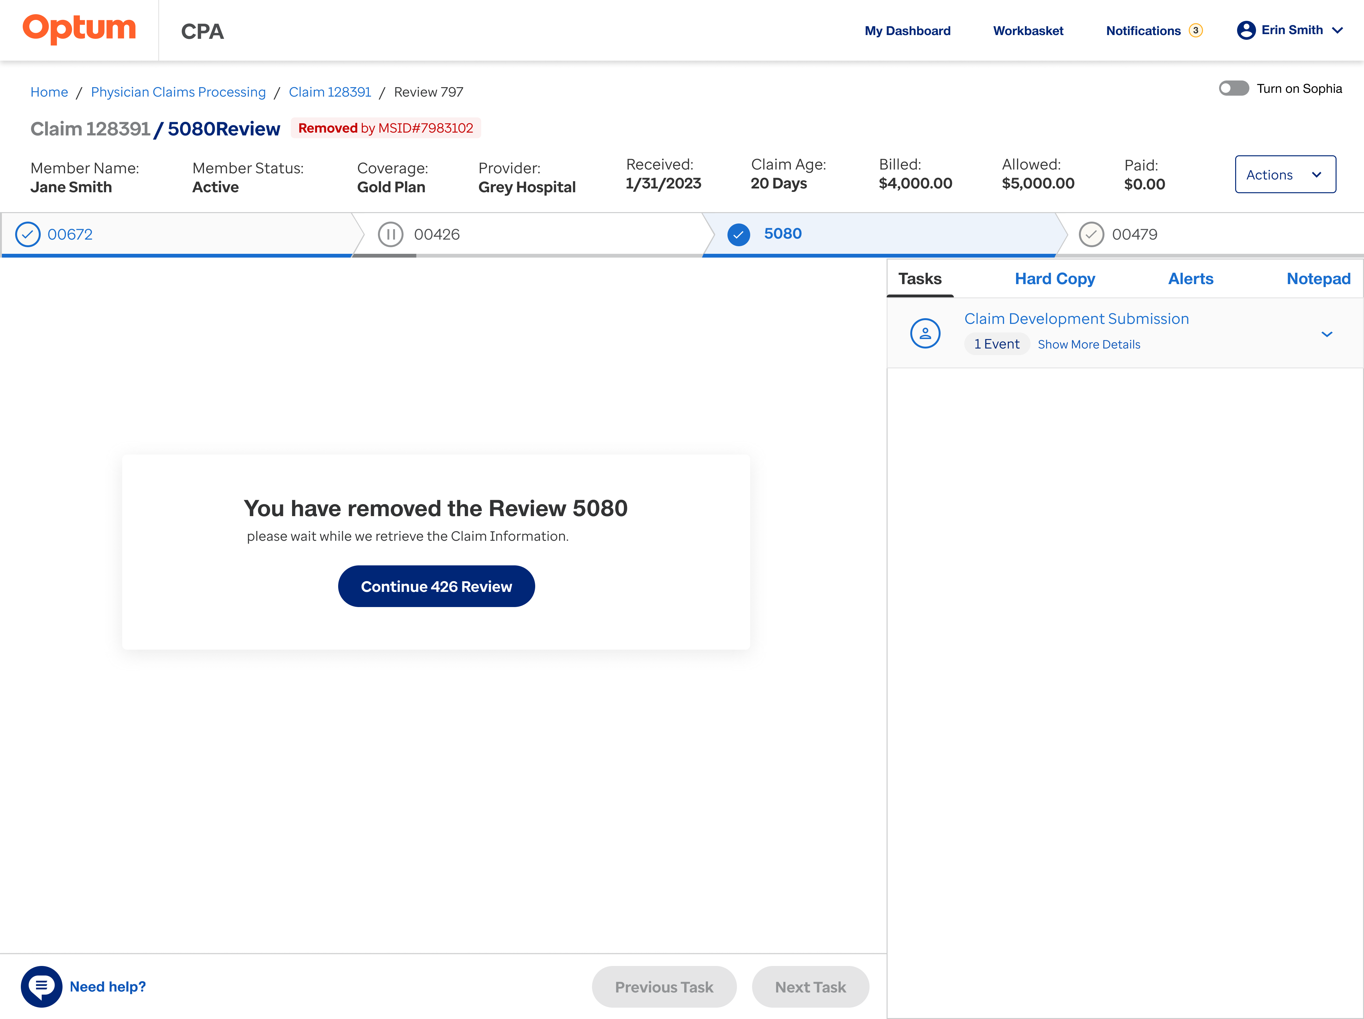Select the 5080 review step label
The width and height of the screenshot is (1364, 1019).
[x=782, y=234]
